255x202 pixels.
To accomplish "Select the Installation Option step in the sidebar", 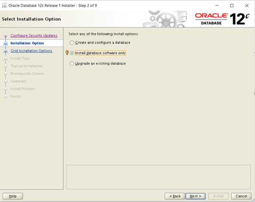I will coord(27,43).
